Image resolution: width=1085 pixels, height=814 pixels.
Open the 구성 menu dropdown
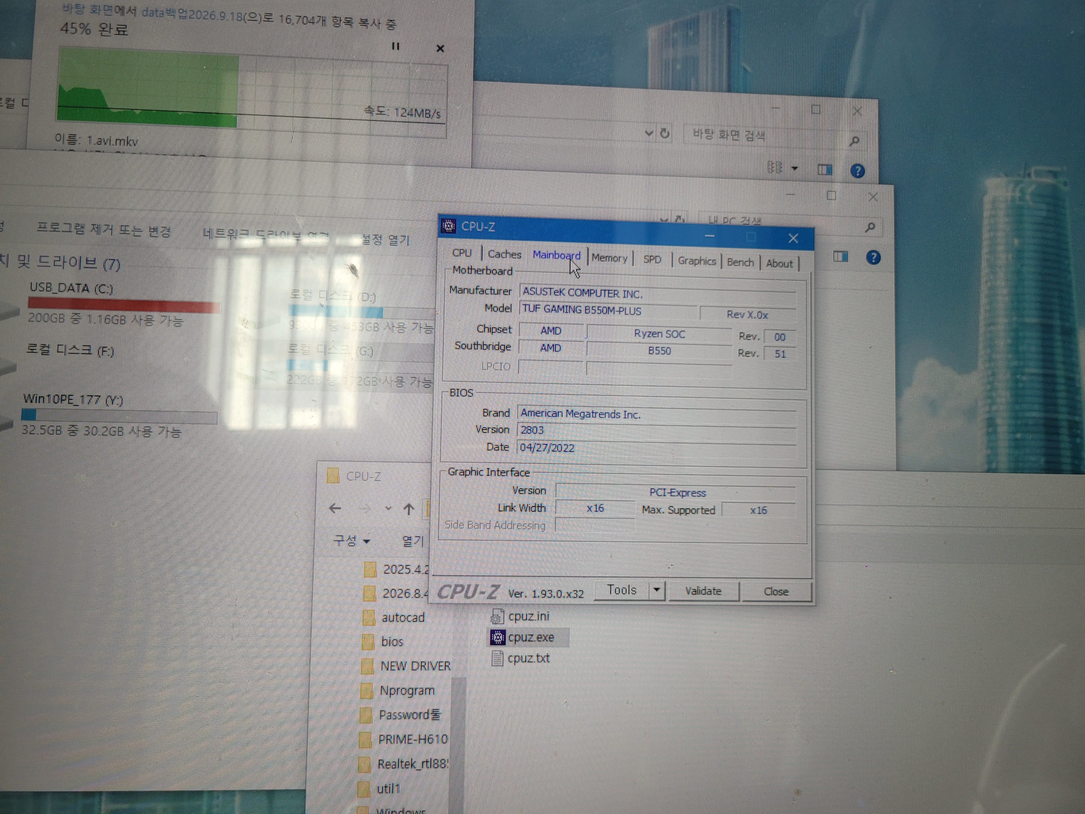click(x=352, y=541)
